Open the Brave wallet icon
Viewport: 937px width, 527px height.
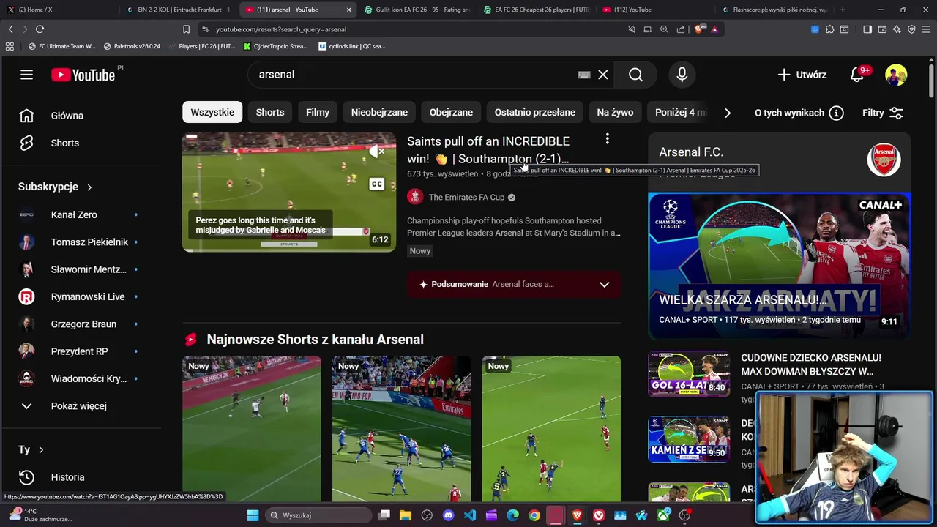[882, 29]
